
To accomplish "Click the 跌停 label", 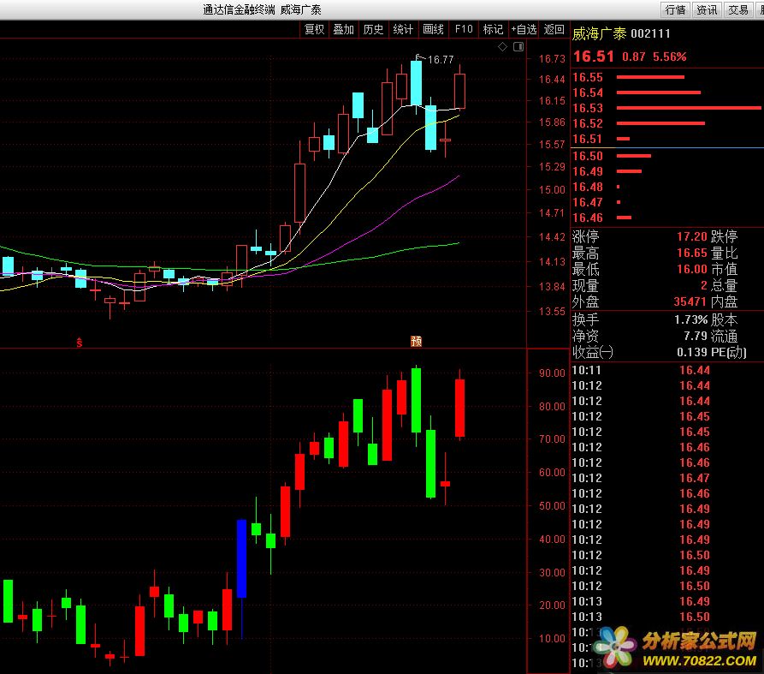I will click(x=724, y=236).
